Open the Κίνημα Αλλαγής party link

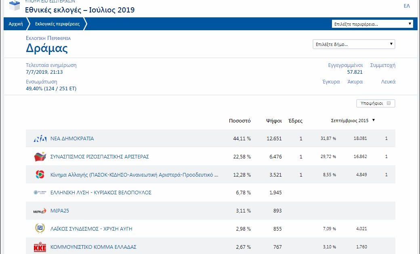click(134, 175)
